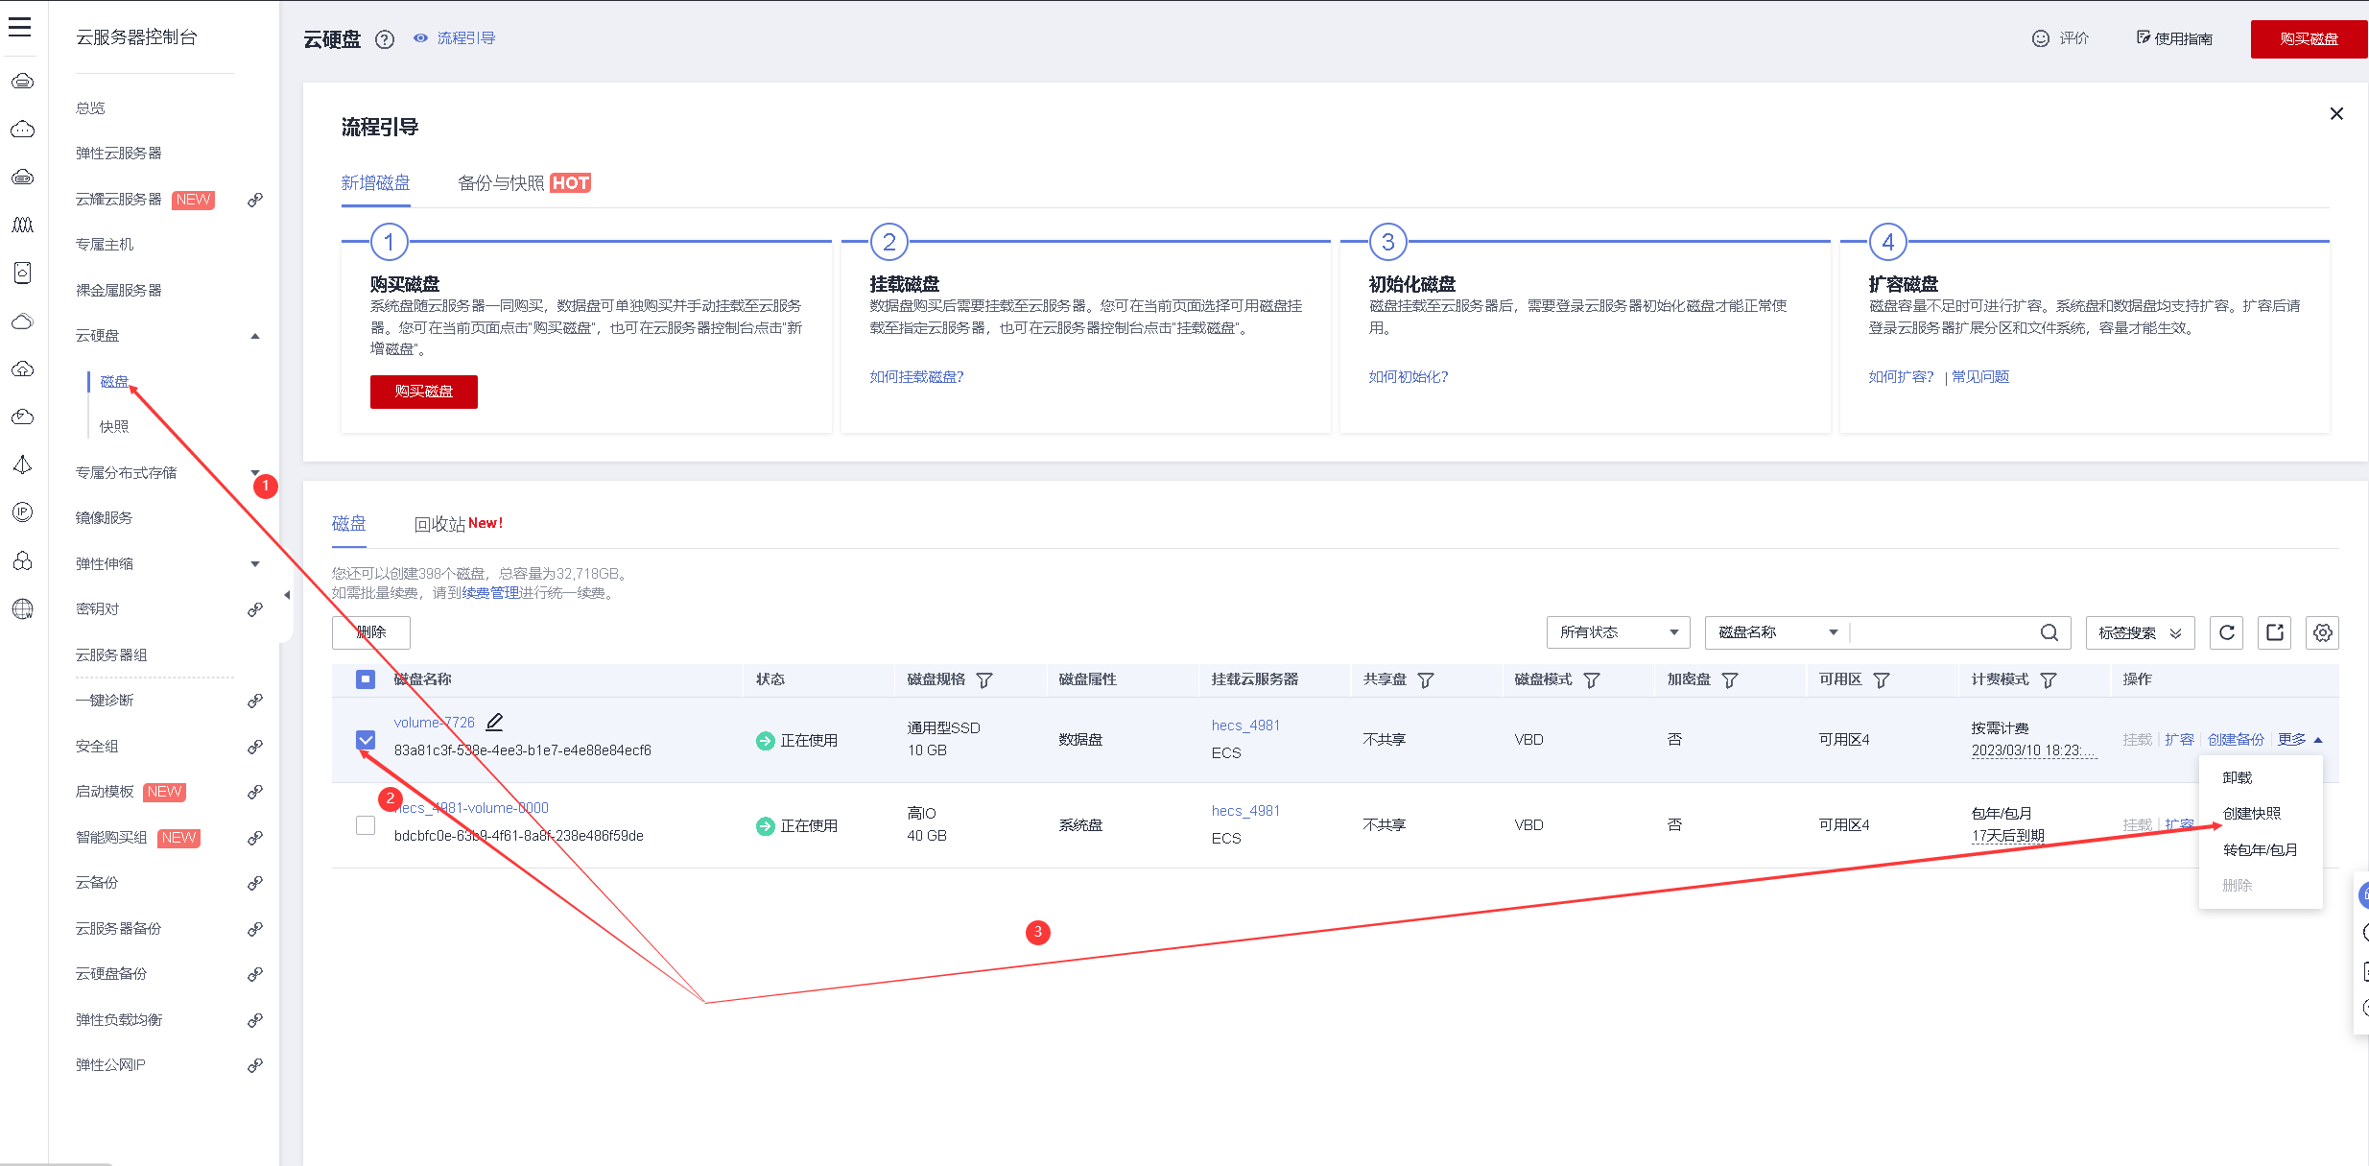Click the search magnifier icon

[2049, 632]
